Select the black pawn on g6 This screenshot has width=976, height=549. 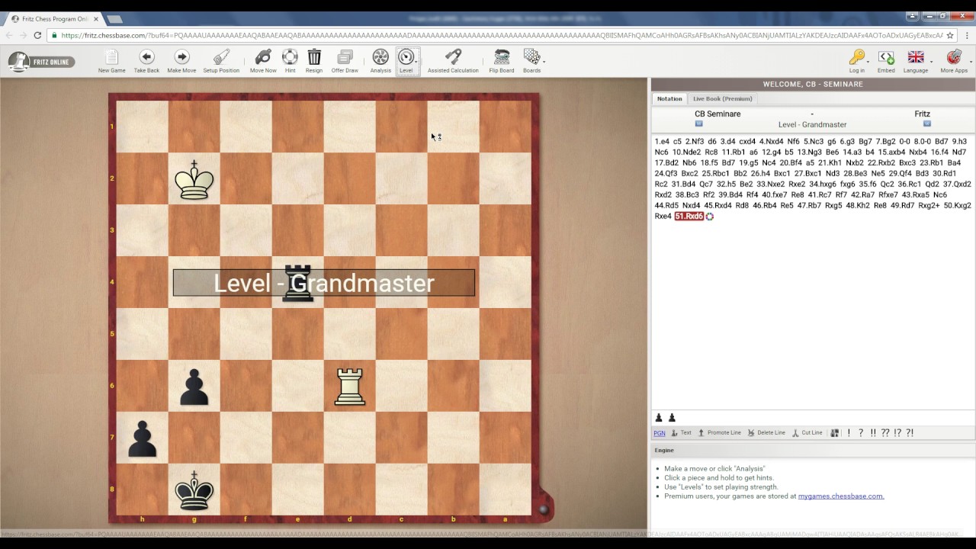tap(194, 386)
